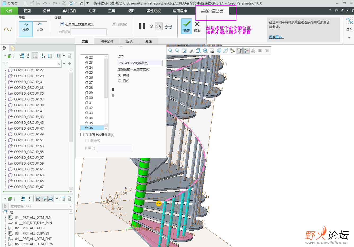The height and width of the screenshot is (247, 354).
Task: Pause the curve feature tool
Action: (x=142, y=26)
